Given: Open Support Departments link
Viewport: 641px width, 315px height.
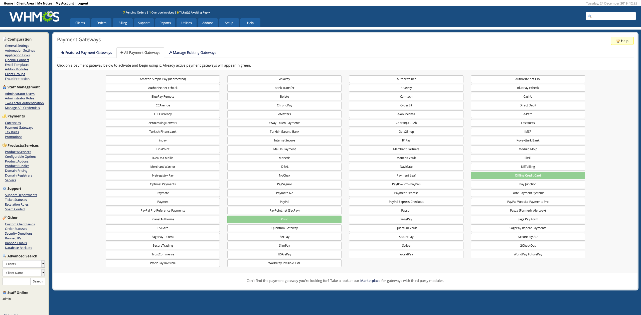Looking at the screenshot, I should point(21,195).
